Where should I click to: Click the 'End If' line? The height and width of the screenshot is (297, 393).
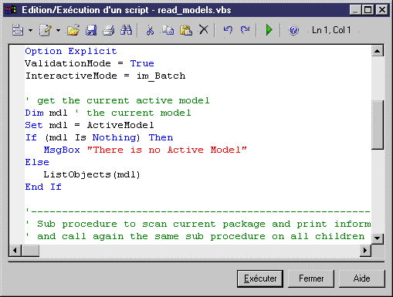click(x=43, y=187)
